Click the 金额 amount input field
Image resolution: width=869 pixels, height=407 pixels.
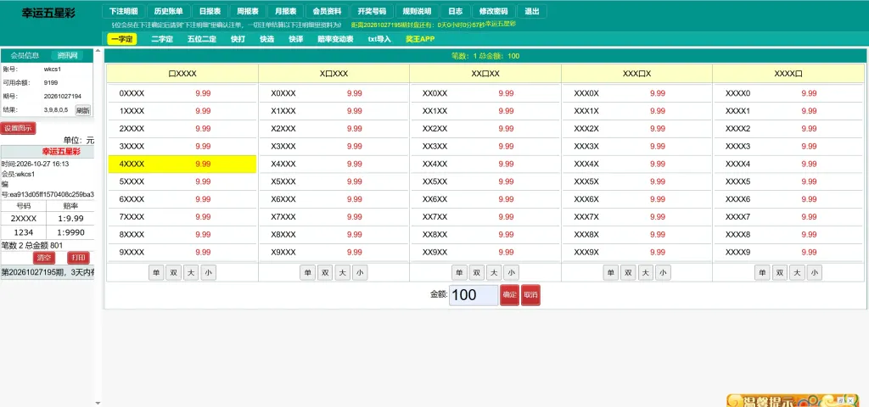474,295
